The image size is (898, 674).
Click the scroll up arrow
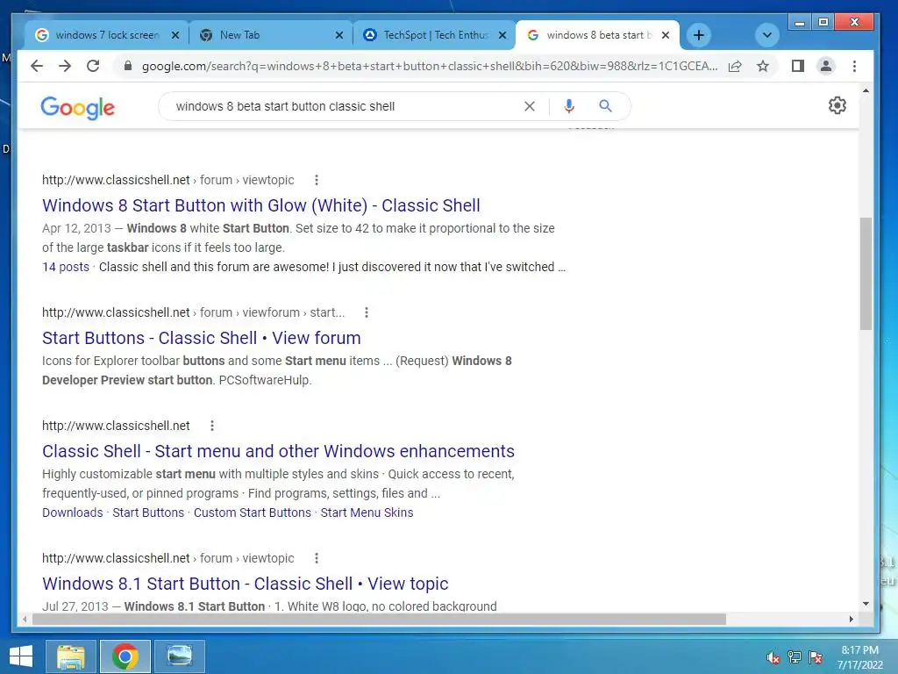coord(866,90)
